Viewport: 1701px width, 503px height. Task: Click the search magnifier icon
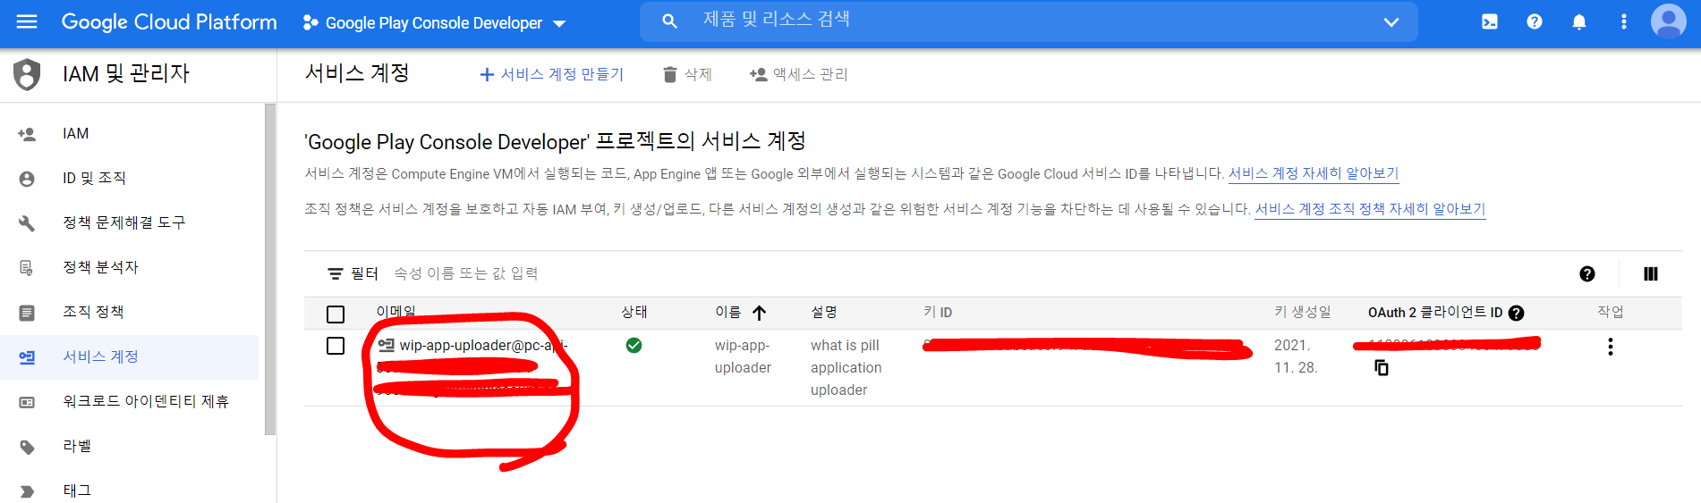click(669, 21)
